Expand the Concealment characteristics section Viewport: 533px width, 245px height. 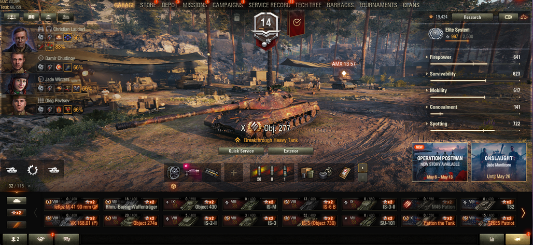pos(443,107)
